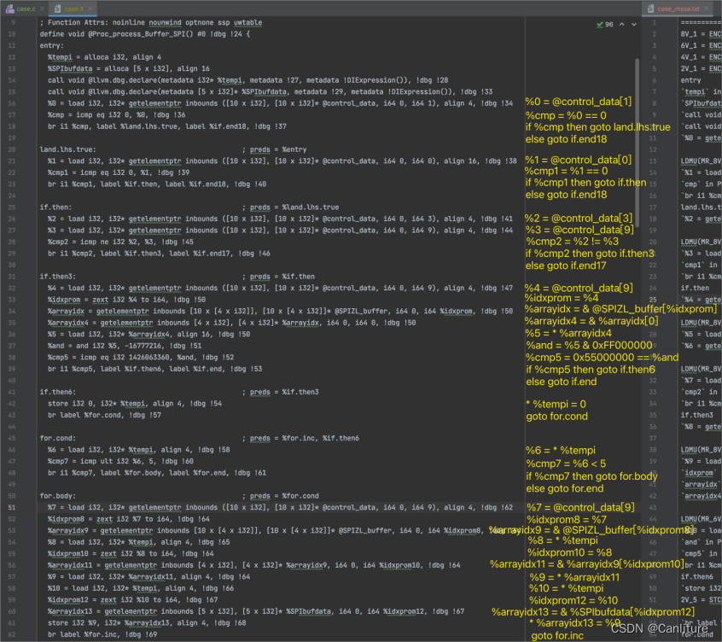Click '%cmp2 = icmp ne i32 %2, %3' line
722x642 pixels.
[120, 242]
